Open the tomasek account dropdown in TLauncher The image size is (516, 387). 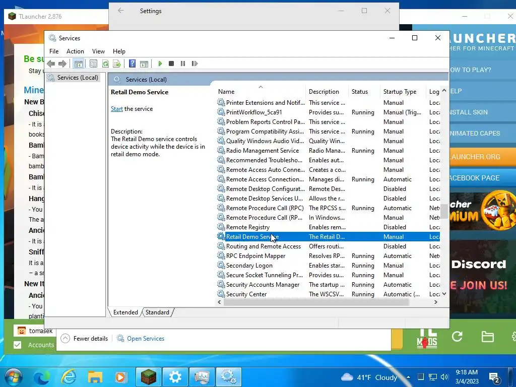35,331
